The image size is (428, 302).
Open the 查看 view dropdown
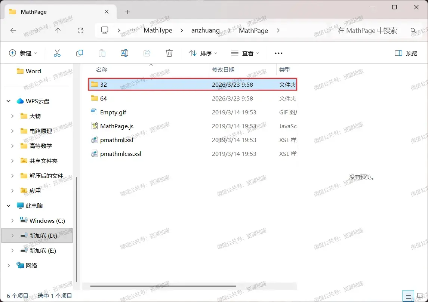click(x=245, y=53)
